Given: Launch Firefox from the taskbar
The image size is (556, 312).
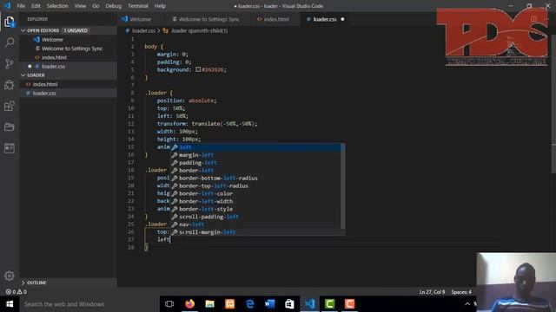Looking at the screenshot, I should 189,304.
